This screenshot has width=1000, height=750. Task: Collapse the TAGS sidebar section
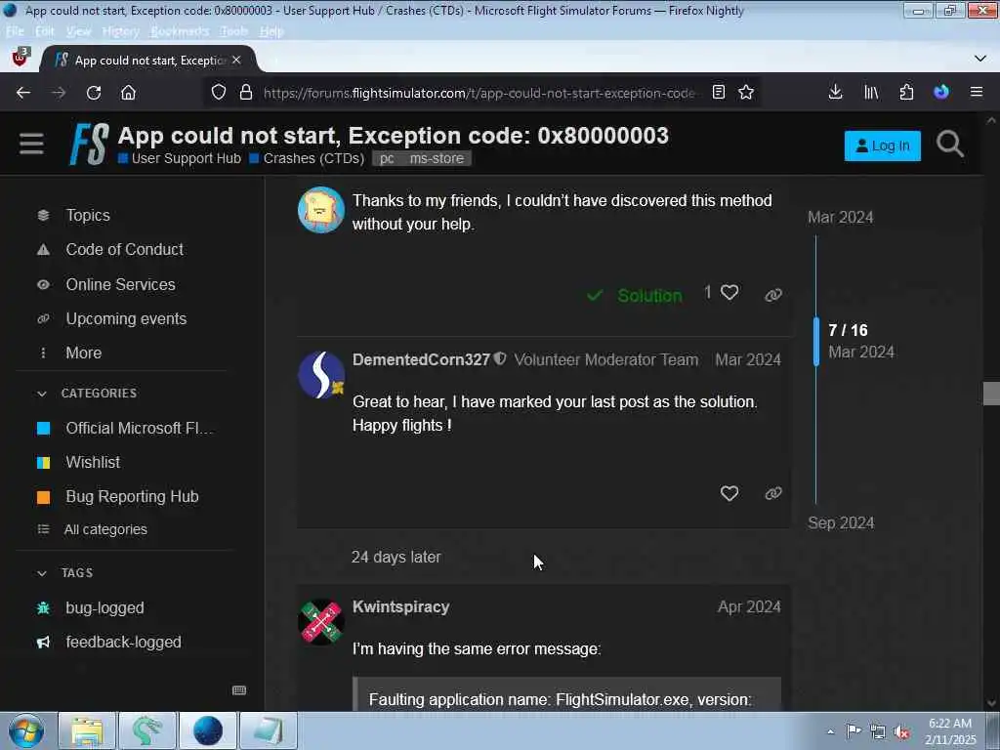point(42,573)
